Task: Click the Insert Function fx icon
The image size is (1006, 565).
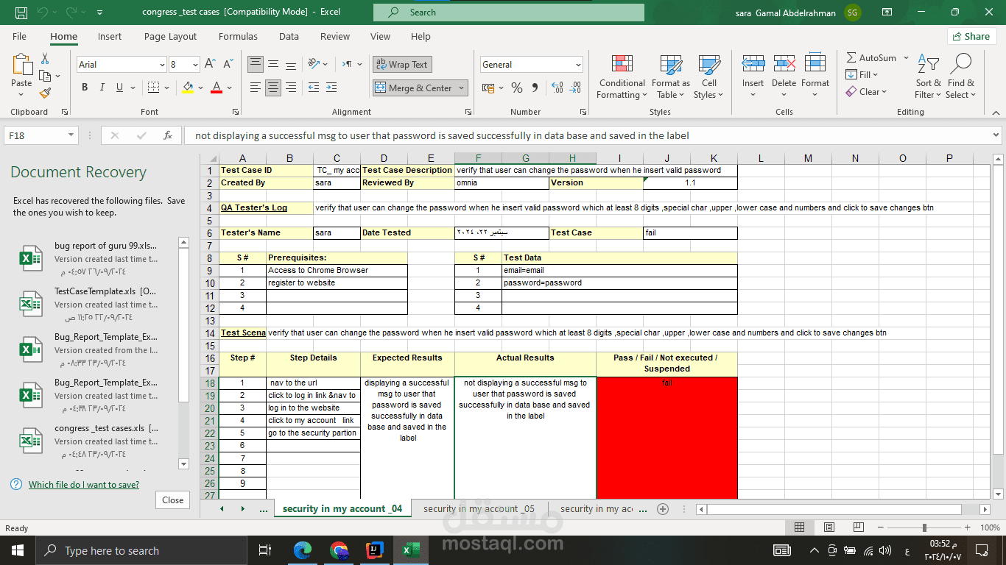Action: 168,135
